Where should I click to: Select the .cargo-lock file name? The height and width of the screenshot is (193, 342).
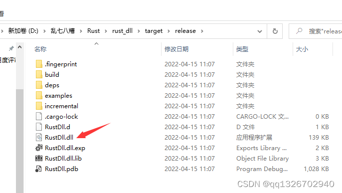click(61, 117)
